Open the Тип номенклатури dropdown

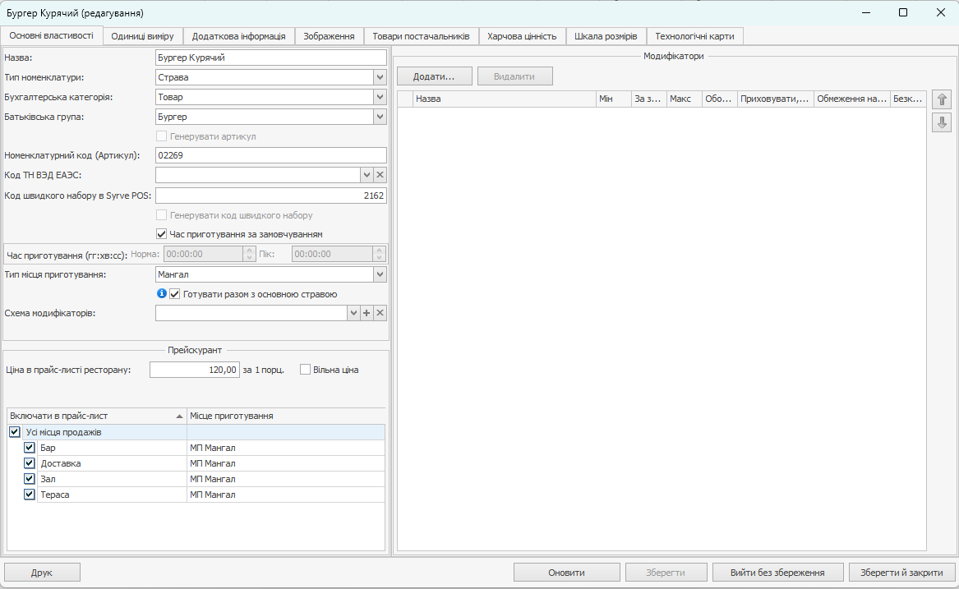point(380,77)
